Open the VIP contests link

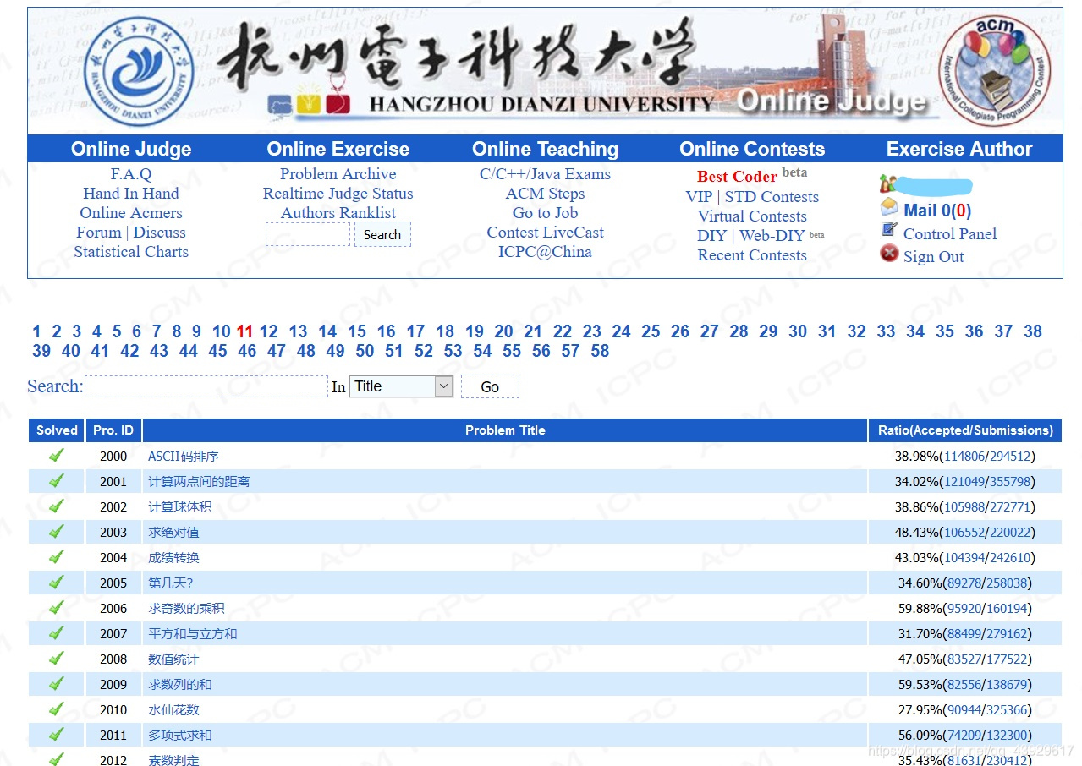tap(699, 197)
